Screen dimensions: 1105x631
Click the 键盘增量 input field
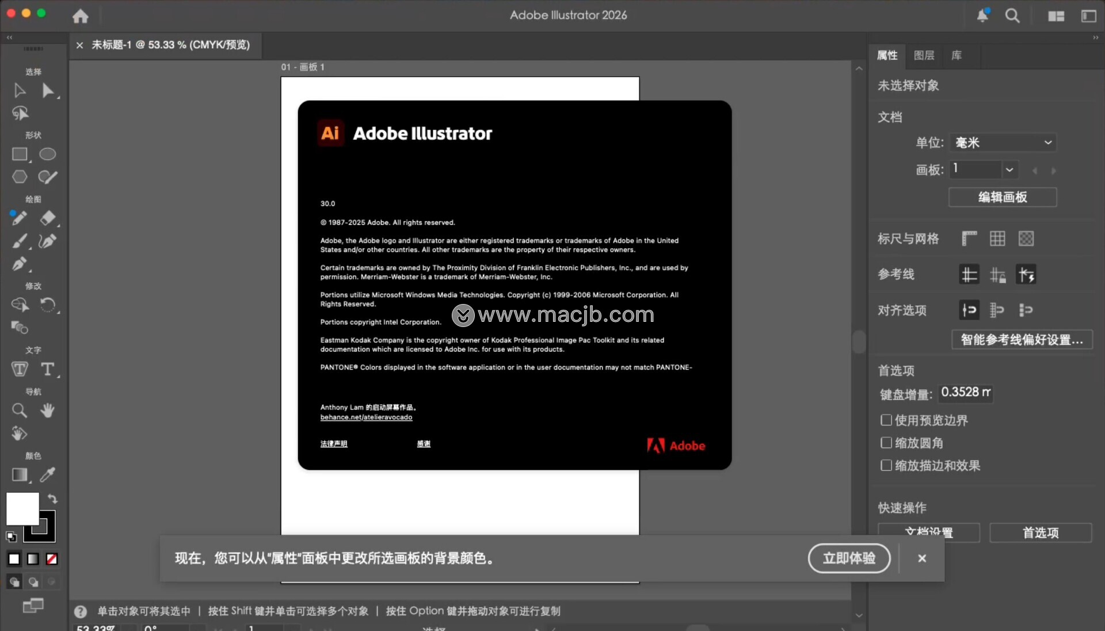click(965, 393)
